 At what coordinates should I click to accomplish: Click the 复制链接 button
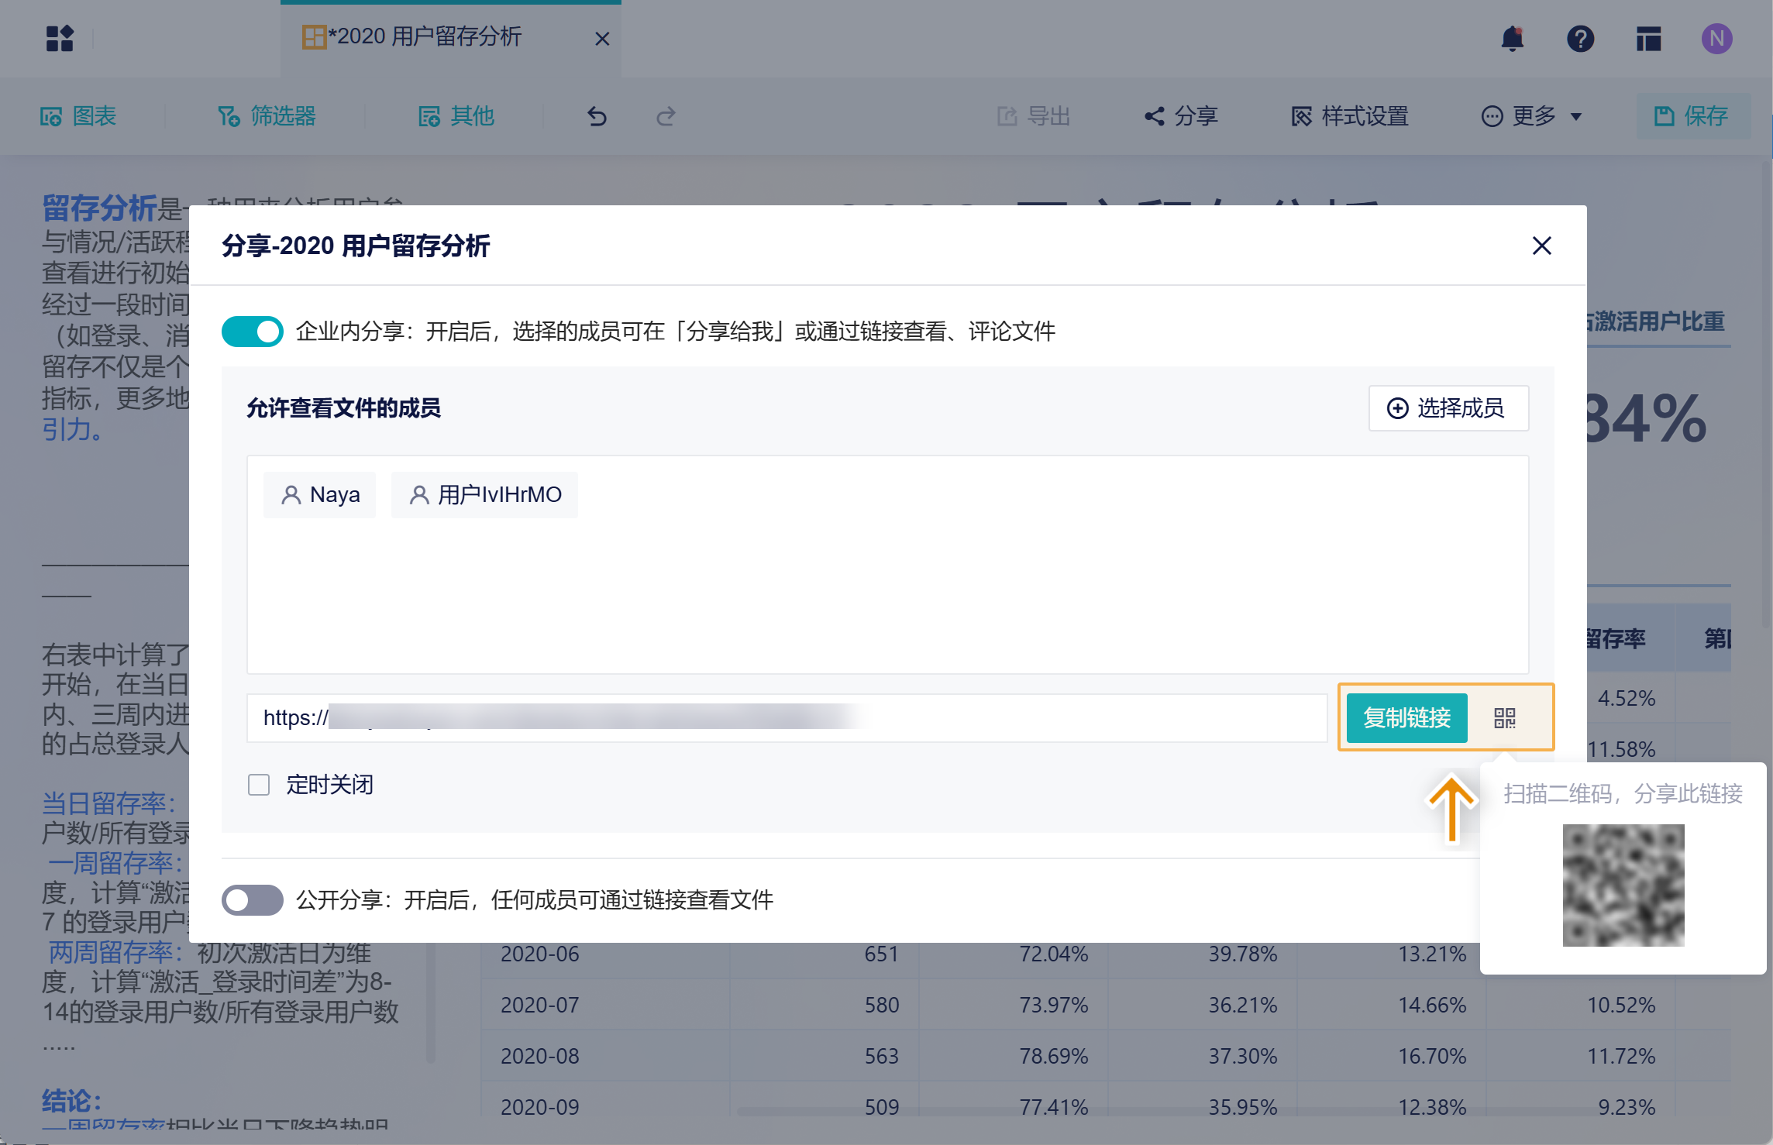click(x=1406, y=718)
